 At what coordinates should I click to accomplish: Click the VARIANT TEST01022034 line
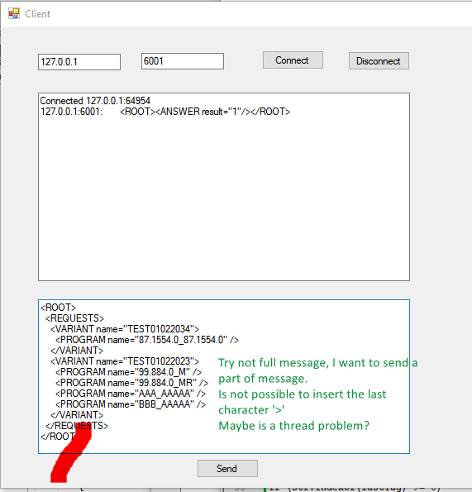[125, 329]
